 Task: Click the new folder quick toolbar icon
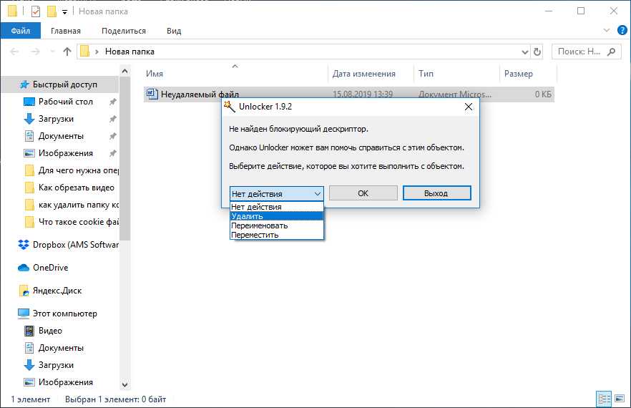pyautogui.click(x=52, y=11)
